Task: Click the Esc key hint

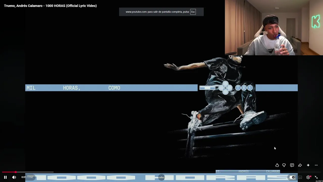Action: click(x=193, y=12)
